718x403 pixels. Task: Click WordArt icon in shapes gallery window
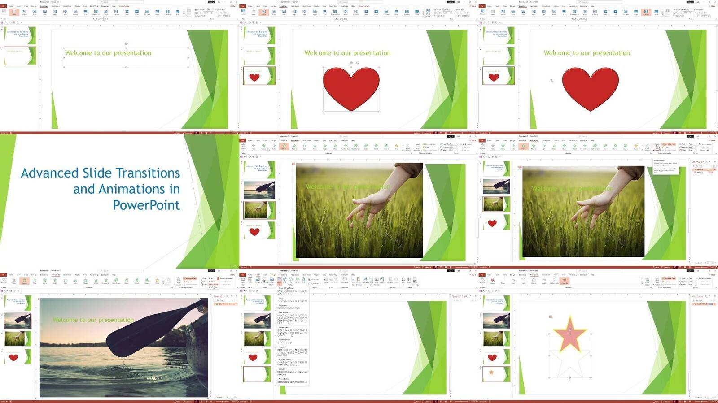coord(365,281)
